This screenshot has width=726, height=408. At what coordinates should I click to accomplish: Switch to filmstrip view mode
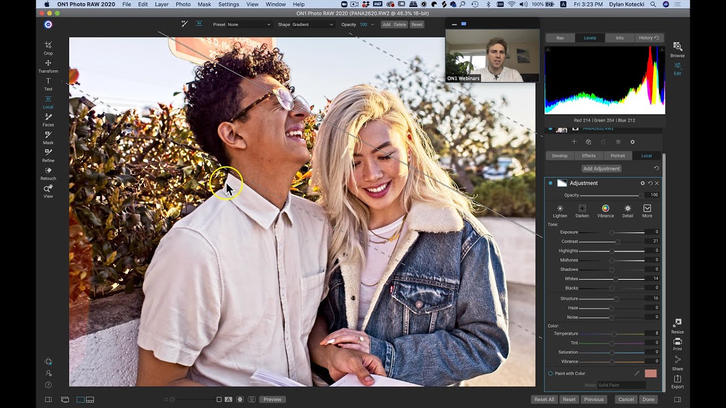pyautogui.click(x=90, y=399)
